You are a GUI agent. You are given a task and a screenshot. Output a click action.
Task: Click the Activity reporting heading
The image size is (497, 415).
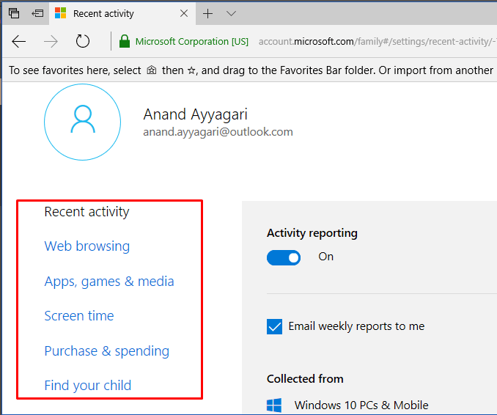(312, 233)
